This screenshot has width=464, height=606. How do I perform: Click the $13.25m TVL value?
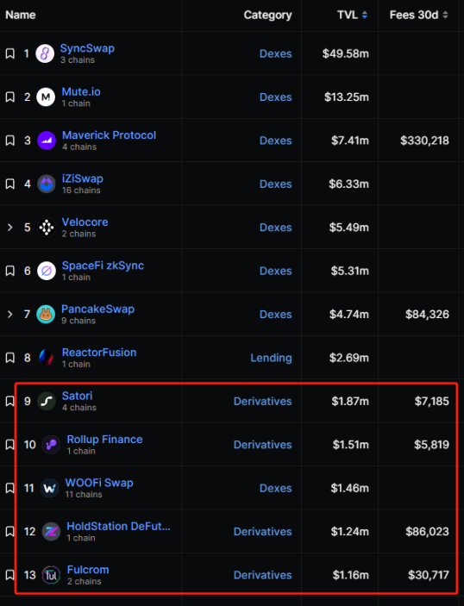pyautogui.click(x=347, y=97)
